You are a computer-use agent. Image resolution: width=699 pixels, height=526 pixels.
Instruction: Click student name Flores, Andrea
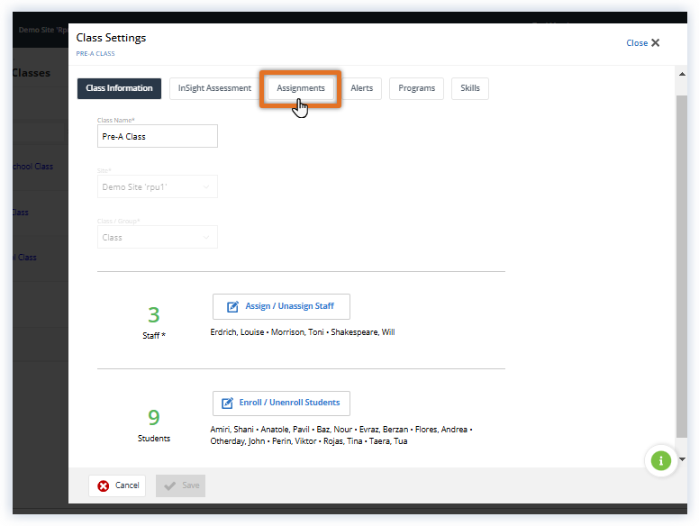click(441, 430)
